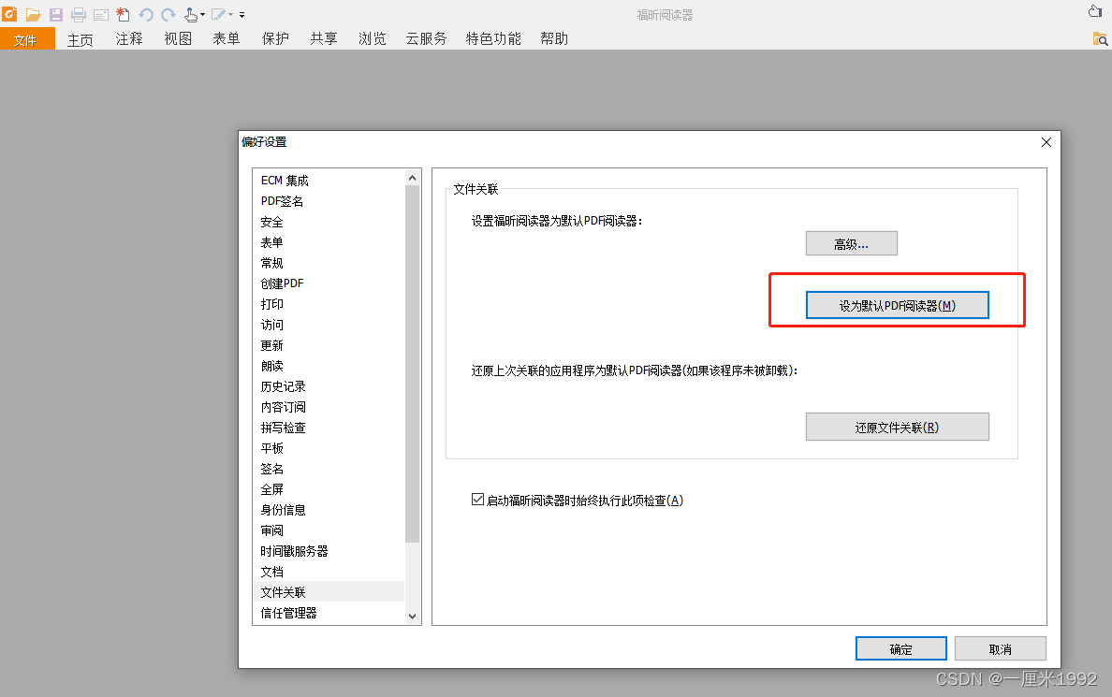The image size is (1112, 697).
Task: Switch to the 云服务 ribbon tab
Action: pos(426,39)
